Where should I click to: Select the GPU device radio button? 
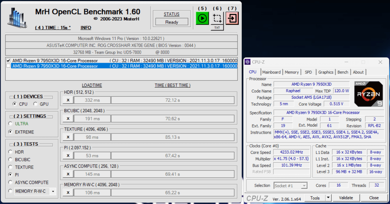coord(35,104)
